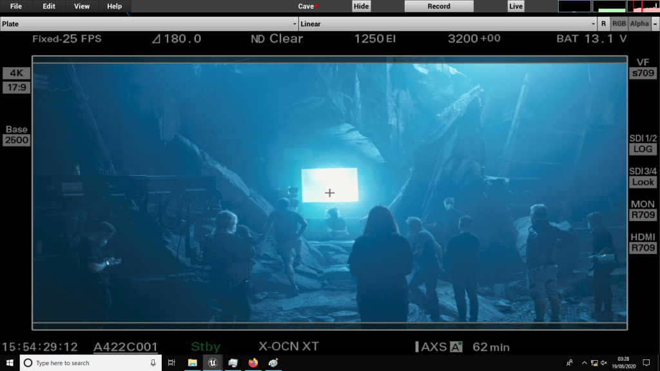This screenshot has height=371, width=660.
Task: Open File Explorer from the taskbar
Action: pos(193,363)
